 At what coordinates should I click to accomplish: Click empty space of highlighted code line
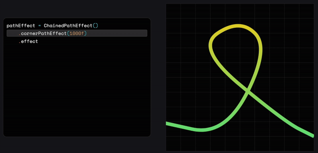pos(116,33)
